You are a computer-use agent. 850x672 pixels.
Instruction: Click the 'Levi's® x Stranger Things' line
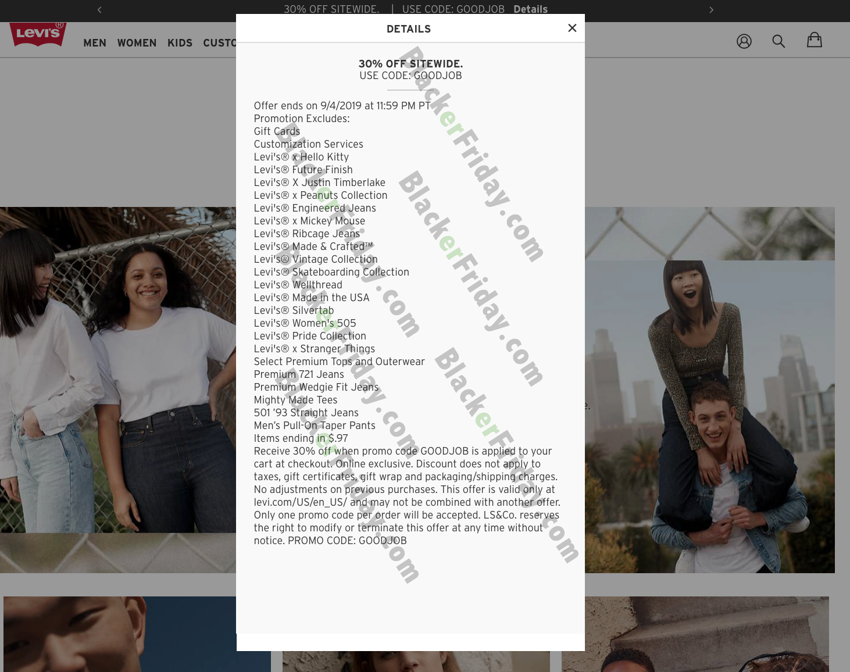(x=315, y=349)
